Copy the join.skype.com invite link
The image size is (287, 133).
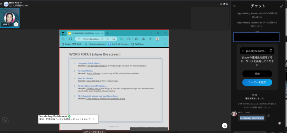(271, 51)
